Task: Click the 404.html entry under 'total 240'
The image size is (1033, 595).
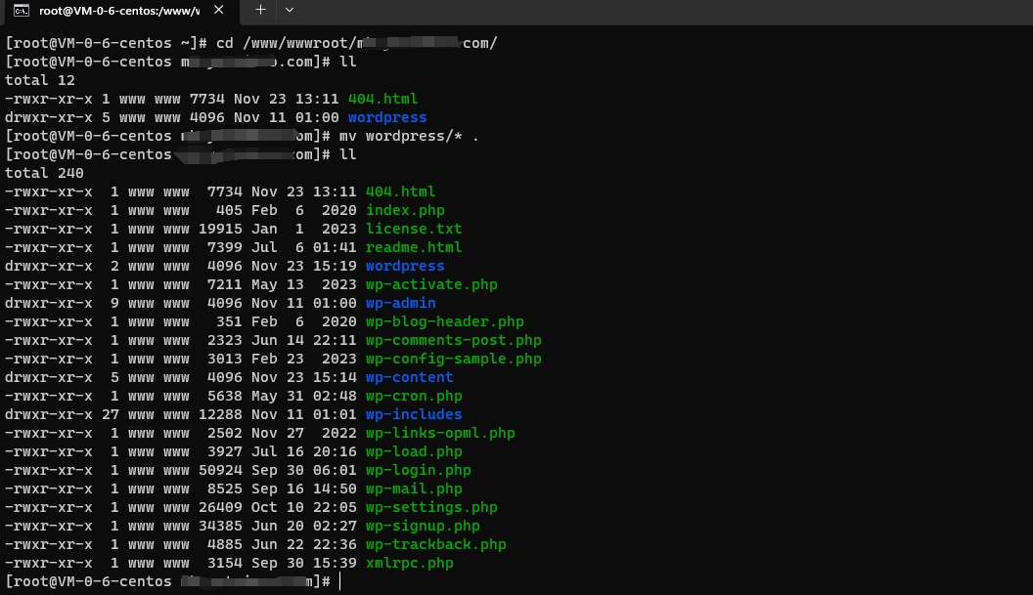Action: click(x=400, y=191)
